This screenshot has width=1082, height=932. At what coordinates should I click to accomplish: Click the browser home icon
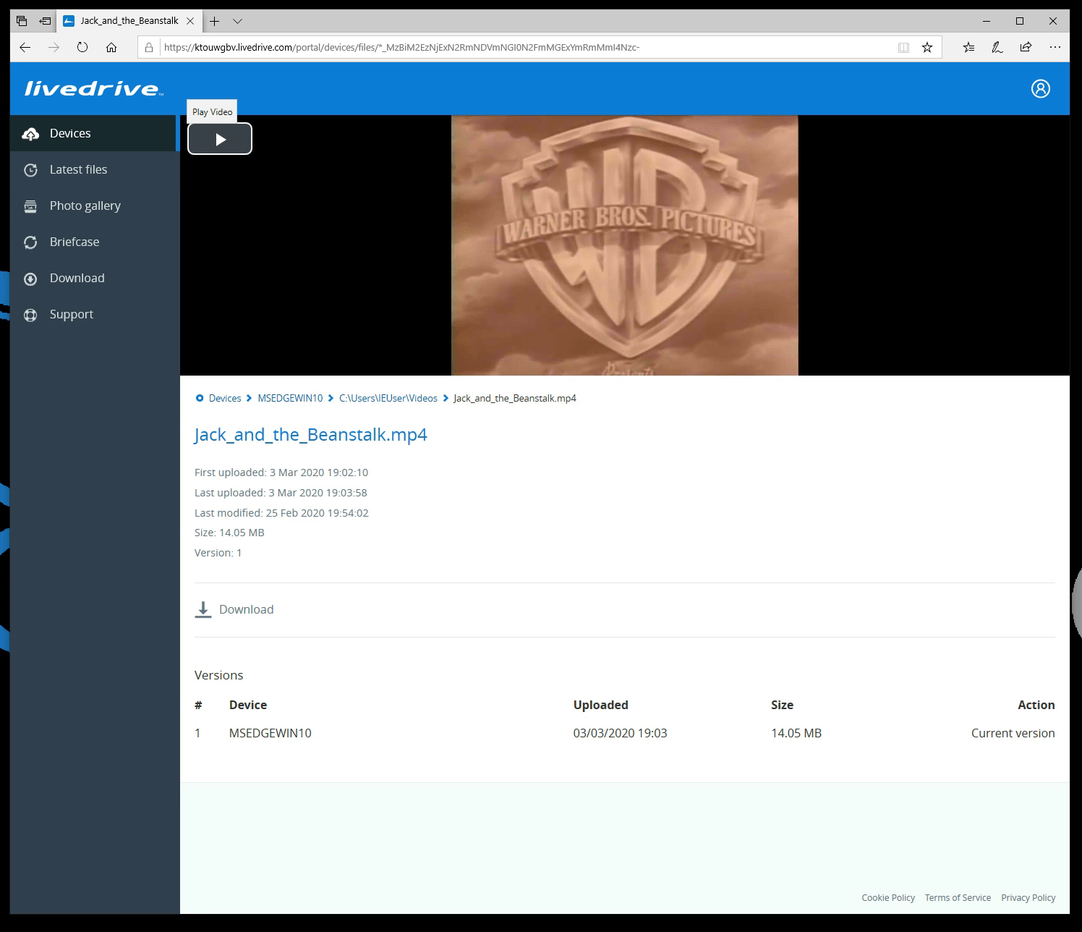click(111, 47)
